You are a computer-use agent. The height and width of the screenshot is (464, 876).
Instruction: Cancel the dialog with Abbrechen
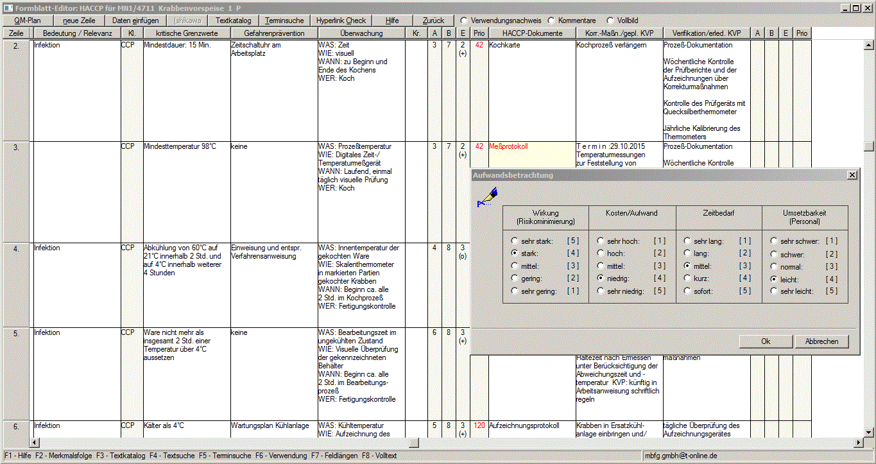[821, 341]
